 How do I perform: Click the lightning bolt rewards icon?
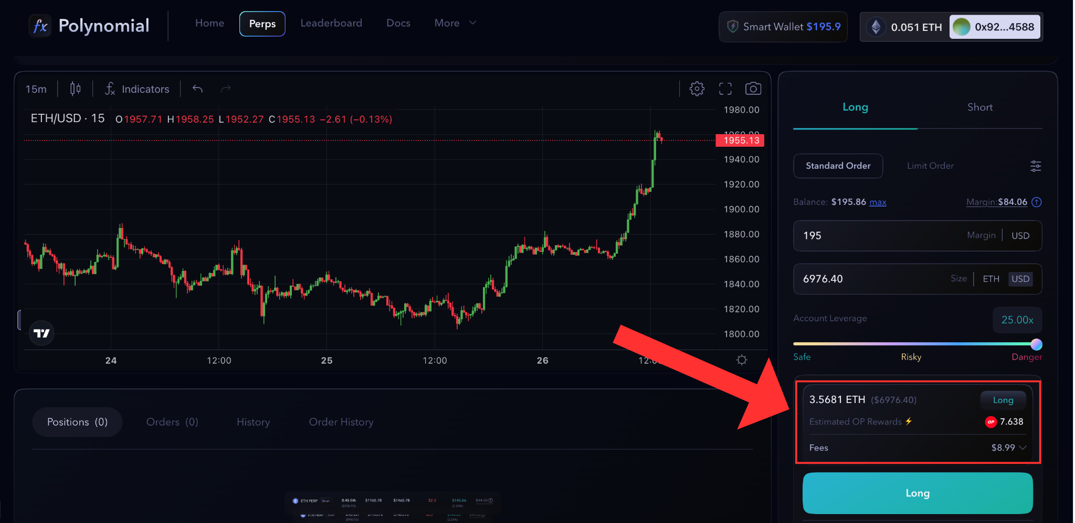coord(909,421)
